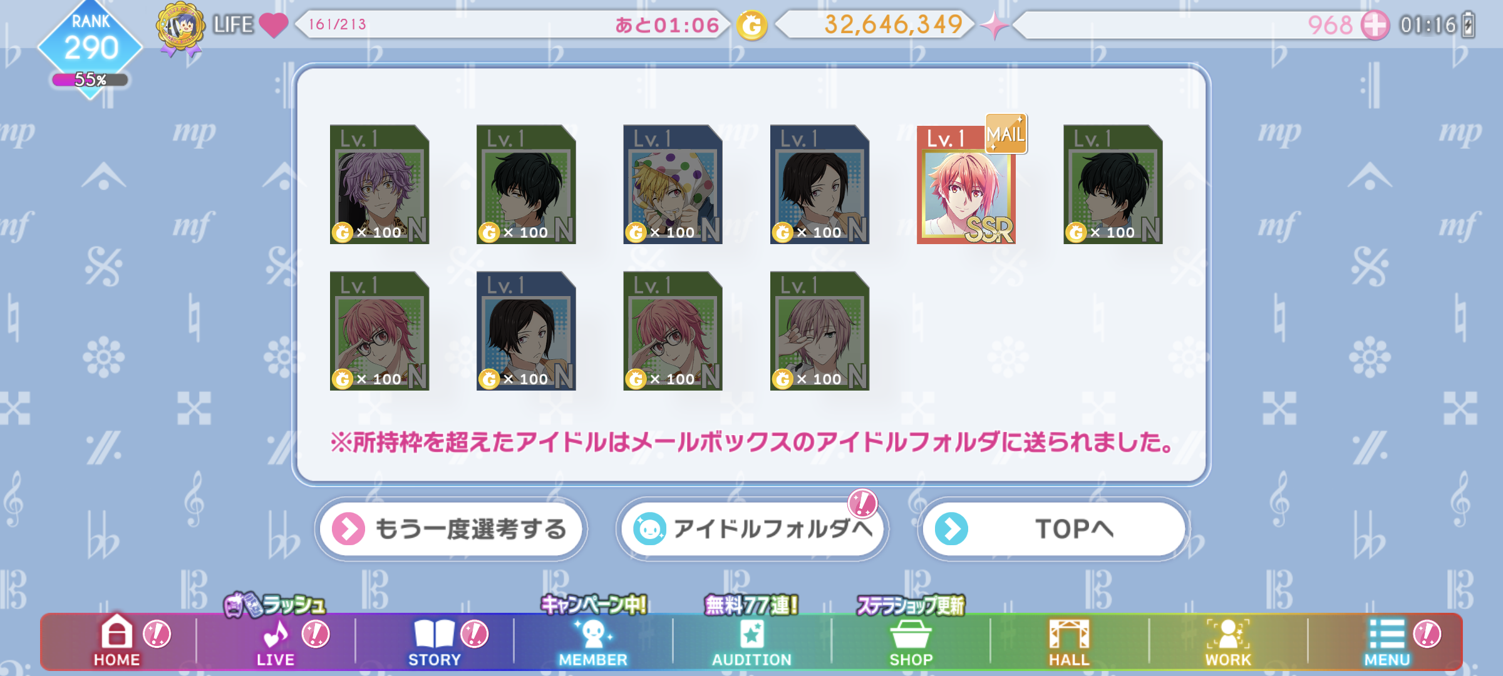Select the purple-haired N card in first row
The image size is (1503, 676).
click(x=380, y=185)
